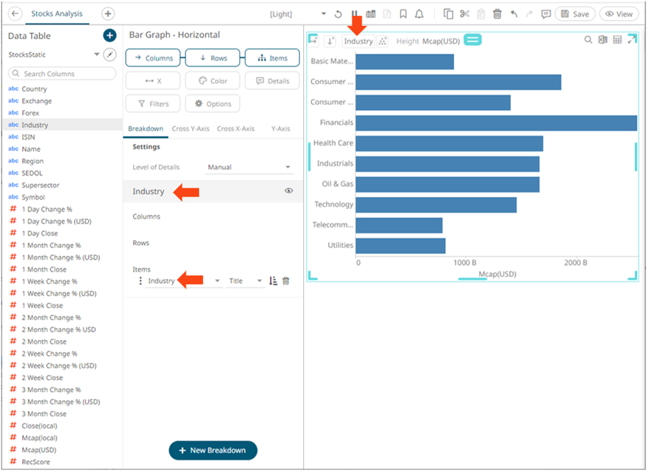Click the scissors cut icon in the top toolbar
The height and width of the screenshot is (473, 649).
click(x=464, y=14)
